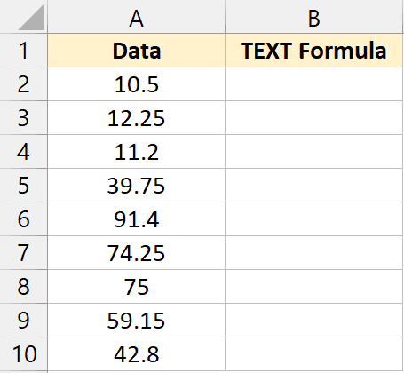Click empty cell B8 beside 75
The image size is (404, 373).
pyautogui.click(x=314, y=287)
